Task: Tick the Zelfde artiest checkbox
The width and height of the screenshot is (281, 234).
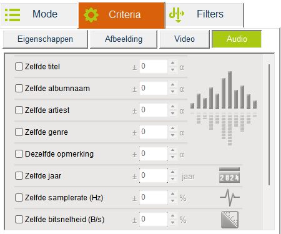Action: [x=19, y=110]
